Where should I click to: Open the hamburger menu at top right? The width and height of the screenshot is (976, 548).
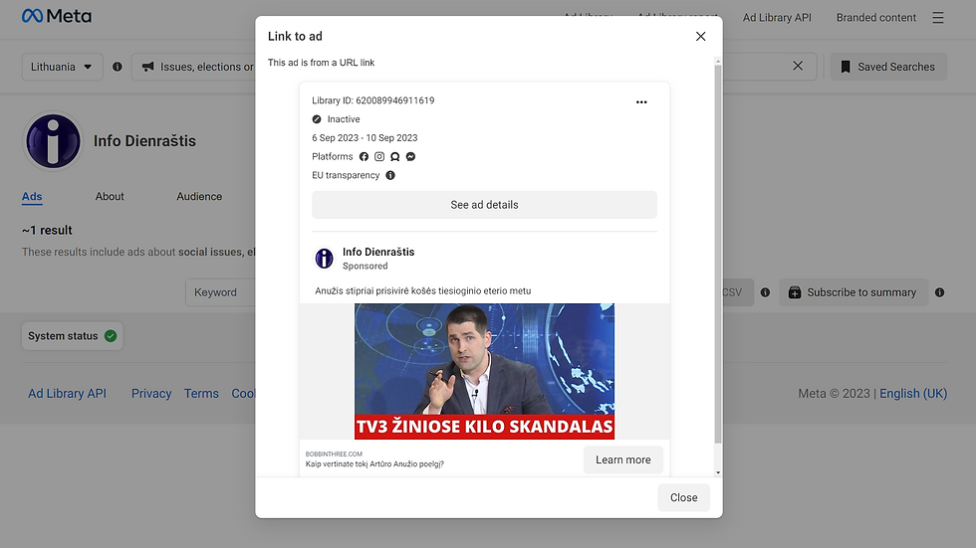point(938,17)
